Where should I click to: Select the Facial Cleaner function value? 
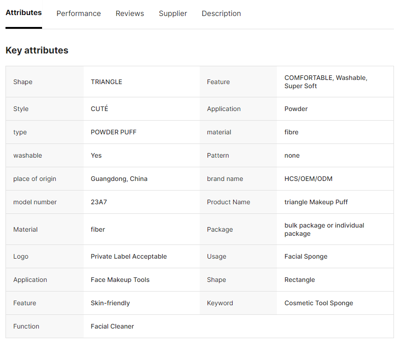click(112, 326)
